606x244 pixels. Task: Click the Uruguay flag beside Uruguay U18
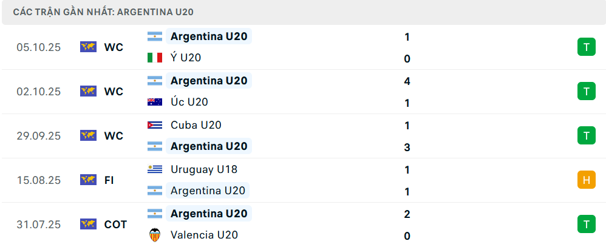click(155, 169)
